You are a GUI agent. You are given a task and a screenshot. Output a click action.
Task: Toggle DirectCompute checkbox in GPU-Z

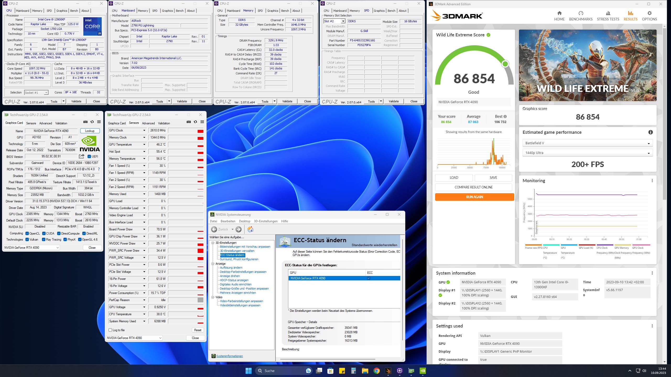59,234
